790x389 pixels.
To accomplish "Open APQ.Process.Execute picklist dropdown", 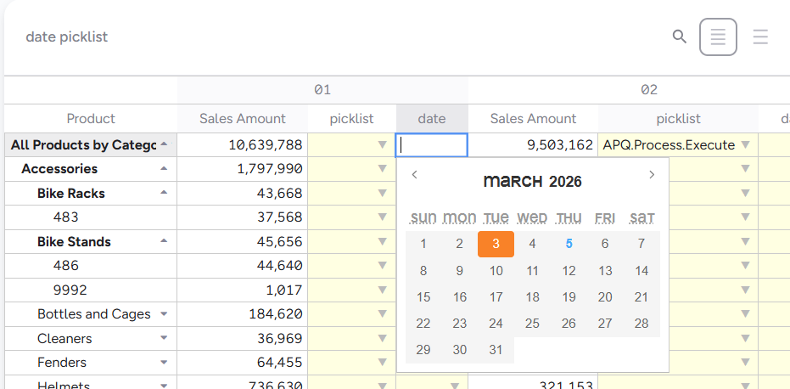I will 745,145.
